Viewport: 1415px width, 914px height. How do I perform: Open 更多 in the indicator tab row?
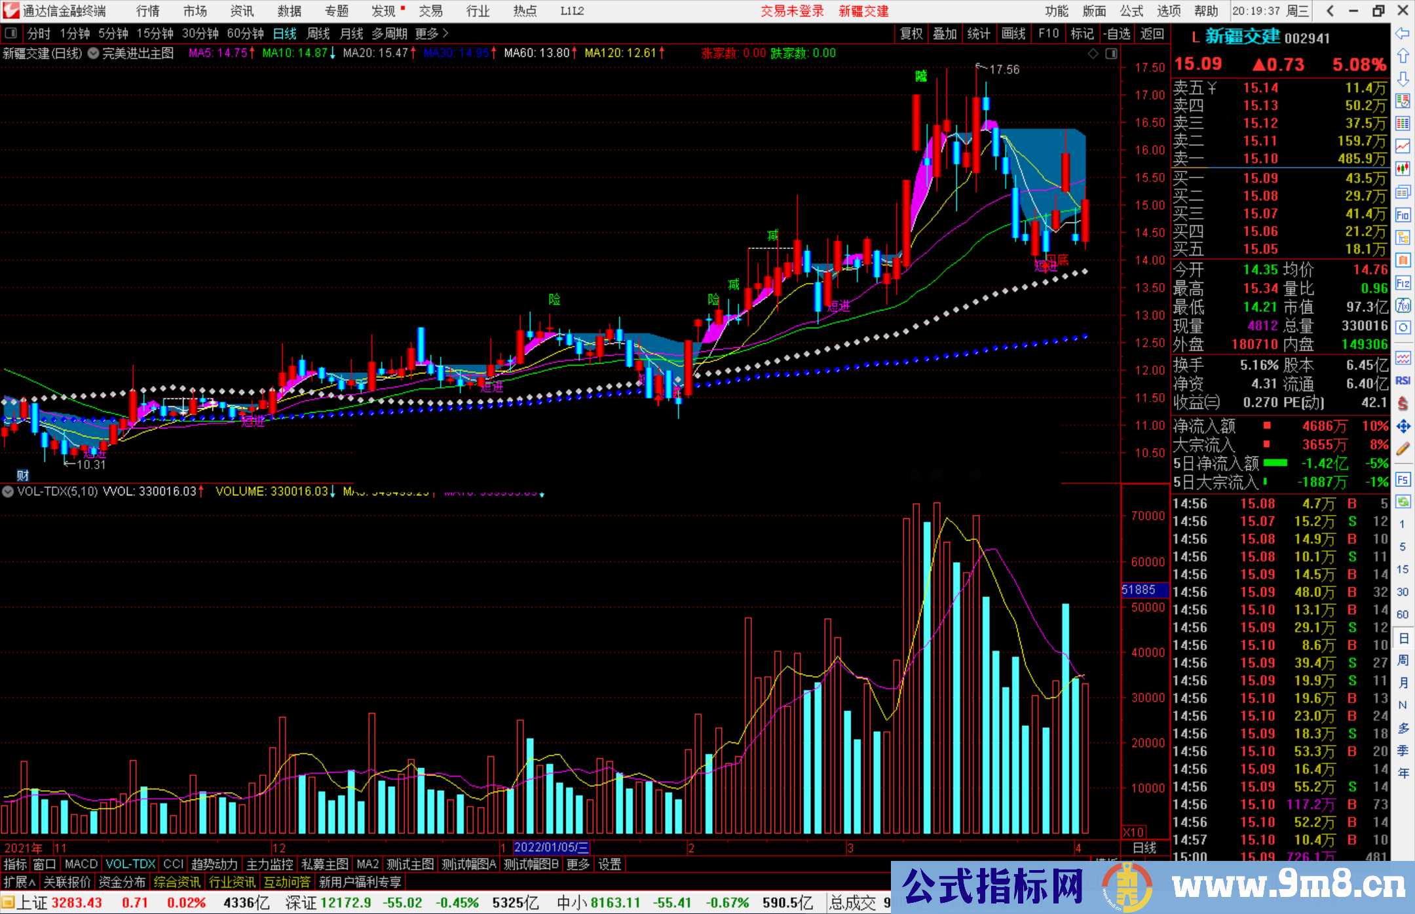coord(578,864)
